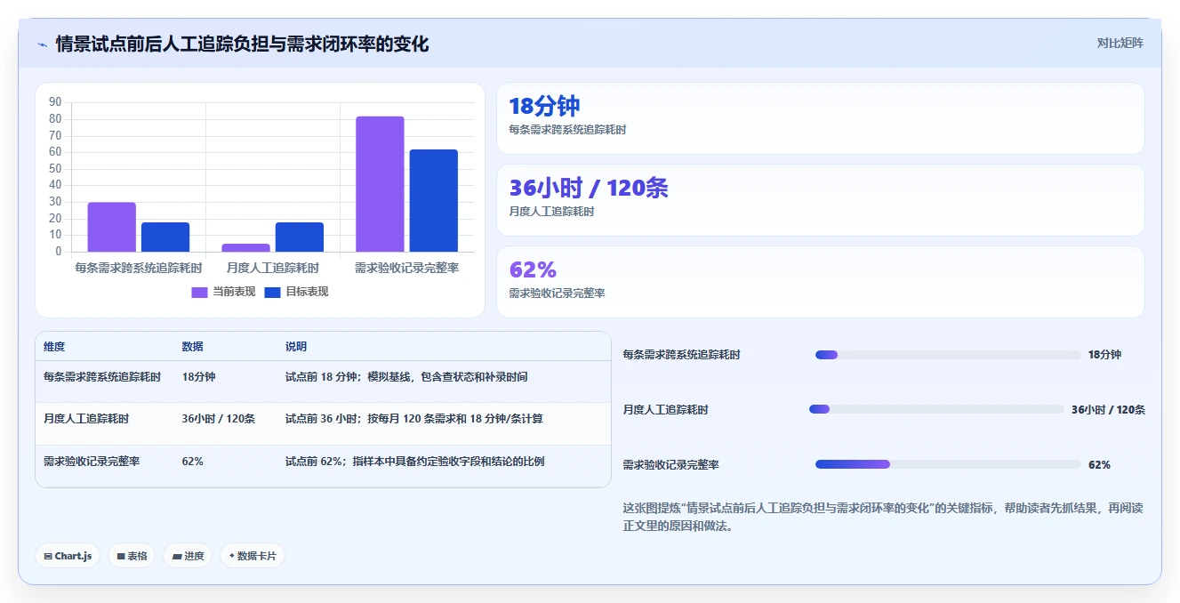1180x603 pixels.
Task: Click the blue bar for 月度人工追踪耗时
Action: click(x=300, y=237)
